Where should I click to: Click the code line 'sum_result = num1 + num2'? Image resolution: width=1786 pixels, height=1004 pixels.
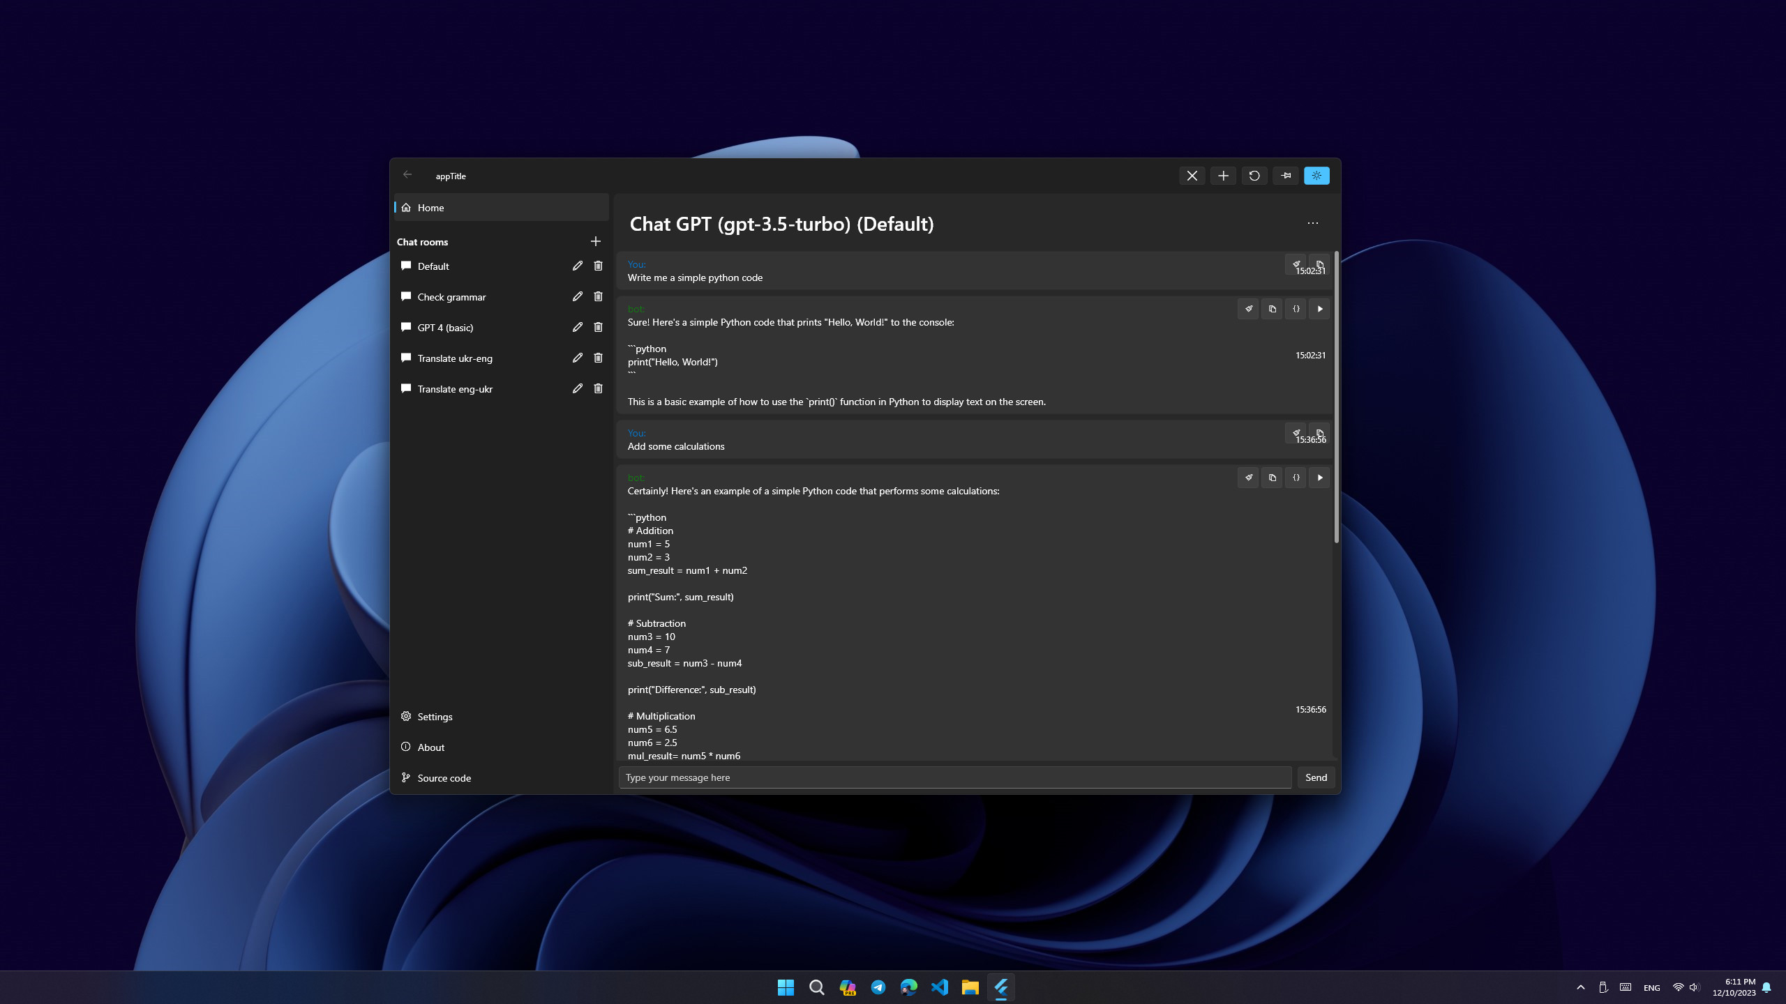[x=687, y=570]
